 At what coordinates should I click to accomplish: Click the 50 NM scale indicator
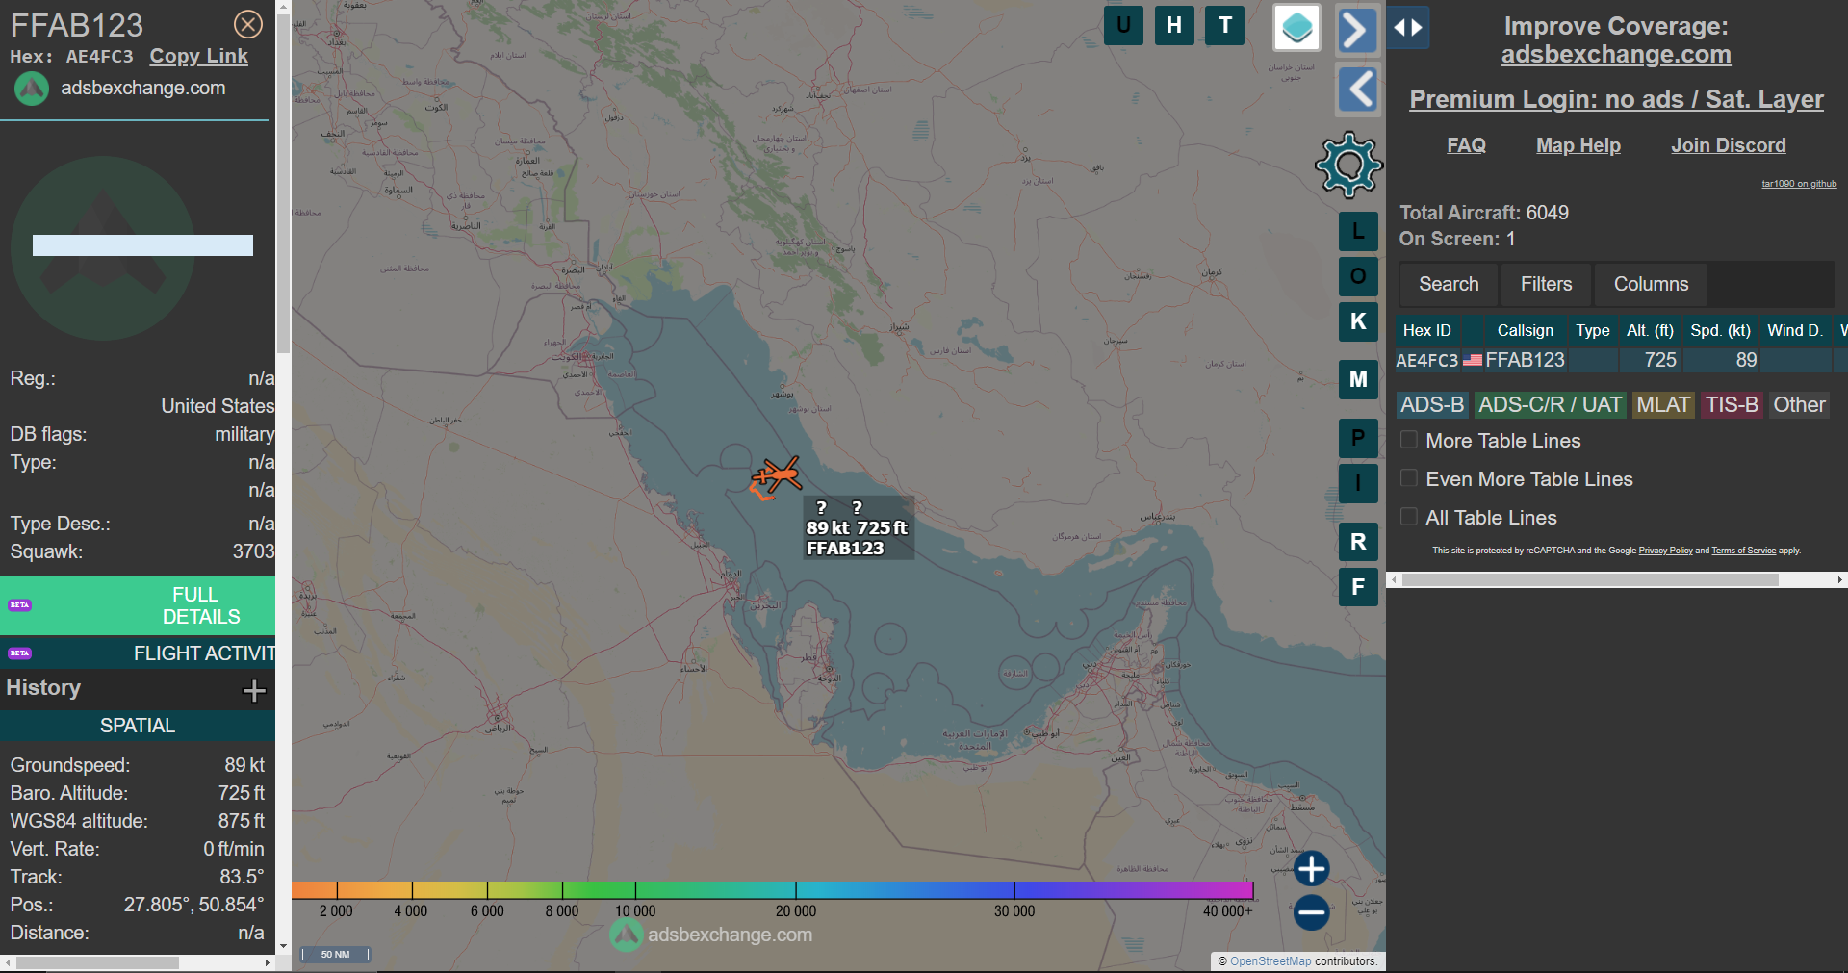335,955
